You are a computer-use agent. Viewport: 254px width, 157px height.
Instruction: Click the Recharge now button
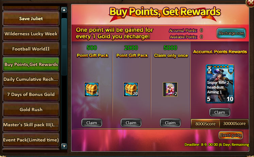[x=231, y=33]
